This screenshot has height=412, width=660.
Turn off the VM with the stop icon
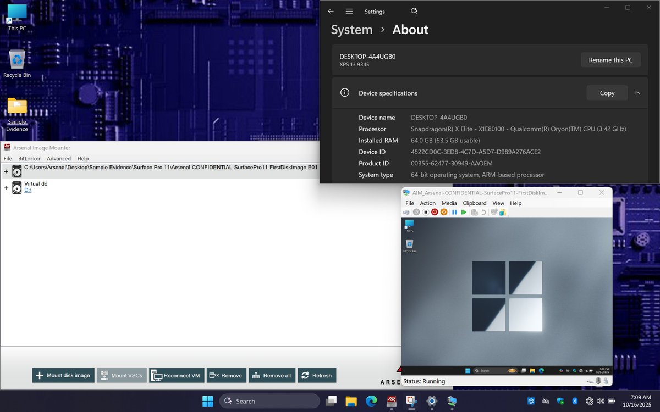tap(426, 212)
